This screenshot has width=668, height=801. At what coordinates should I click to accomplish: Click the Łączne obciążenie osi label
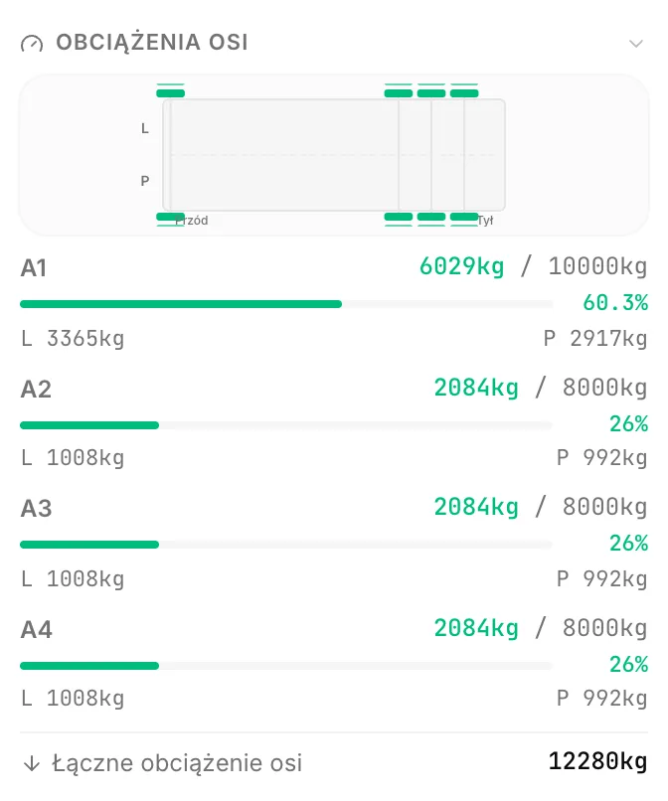pos(177,763)
